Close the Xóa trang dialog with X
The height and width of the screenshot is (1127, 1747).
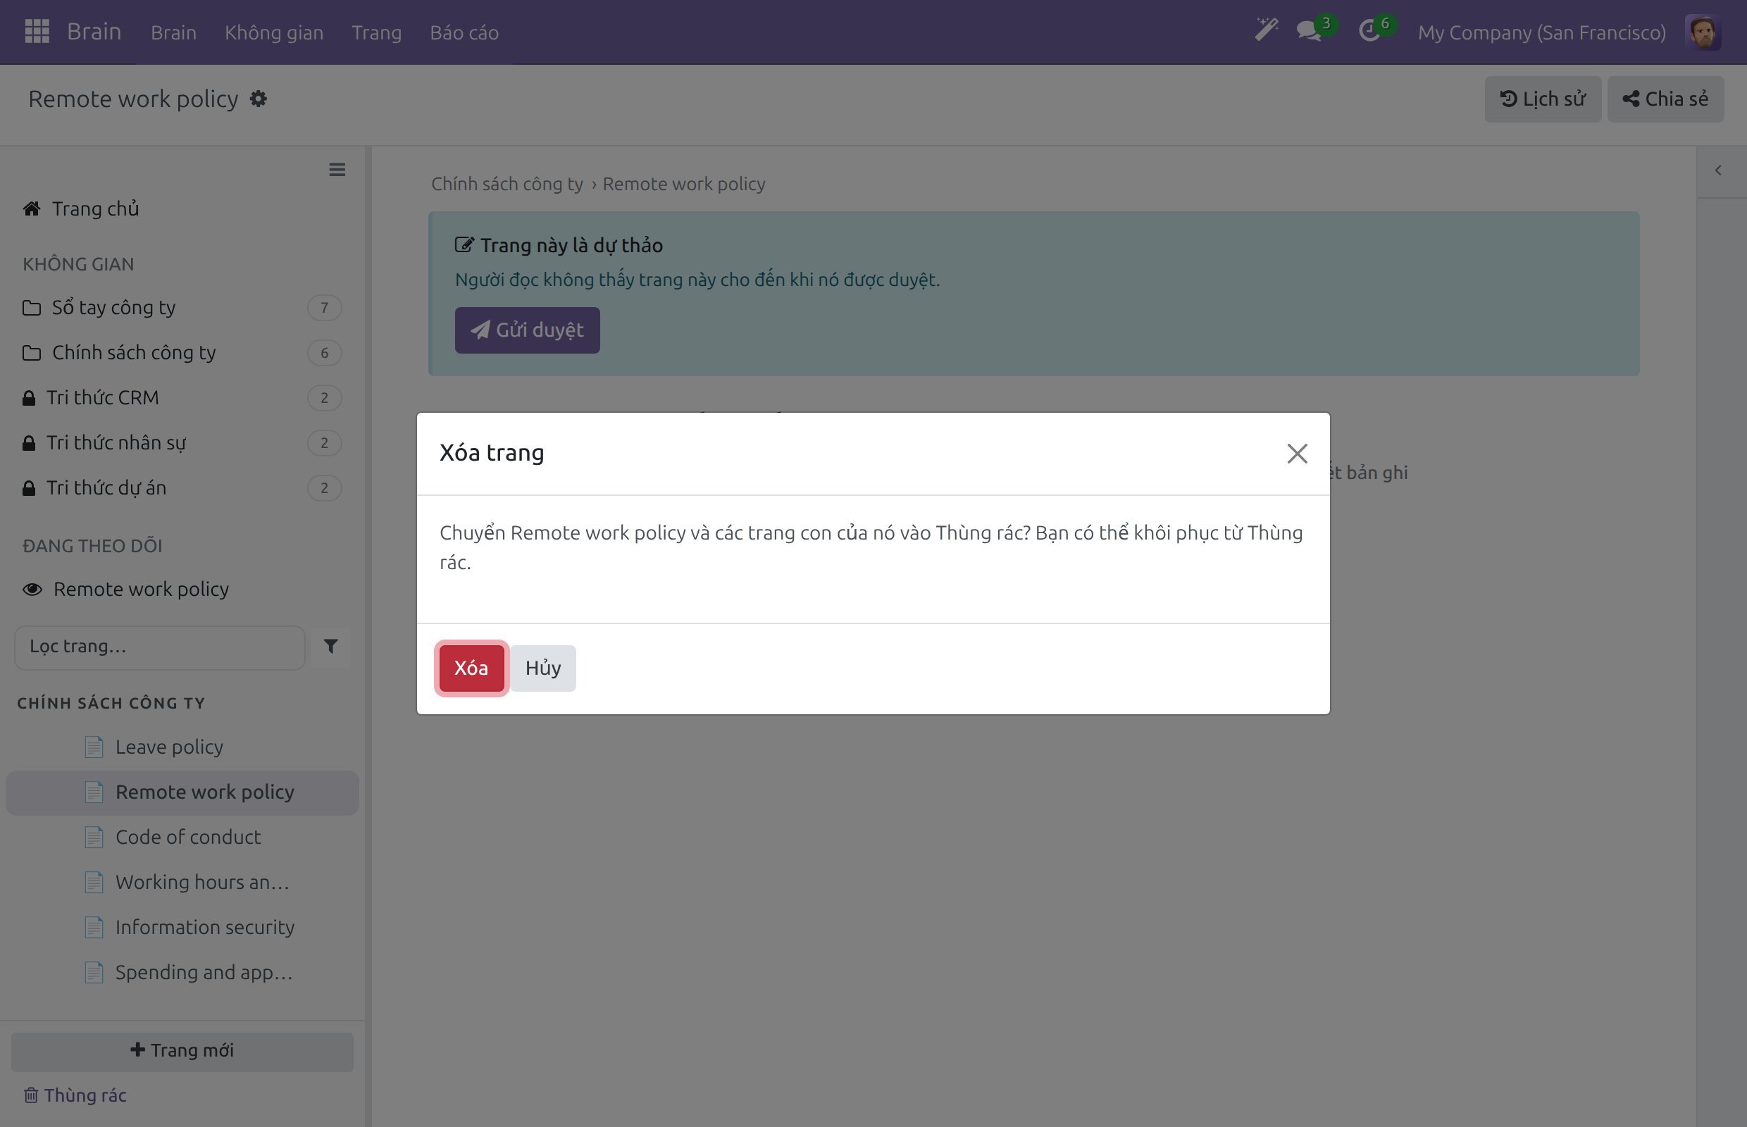1297,454
